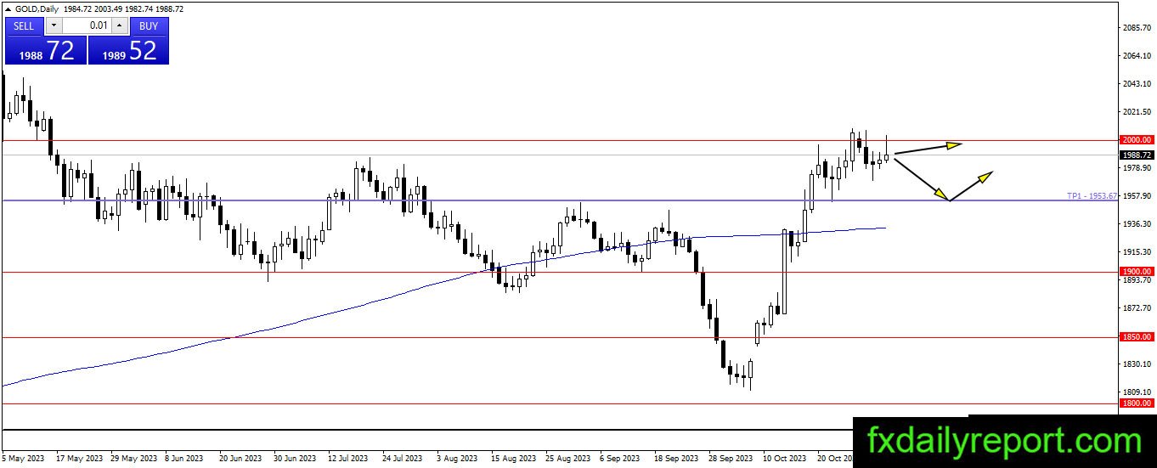This screenshot has height=468, width=1157.
Task: Select the 1900.00 red price label
Action: pos(1137,272)
